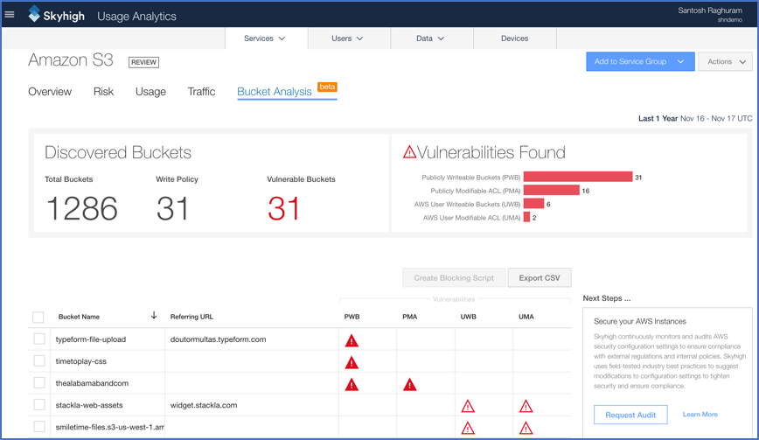Click the stackla-web-assets bucket name
759x440 pixels.
pyautogui.click(x=89, y=405)
